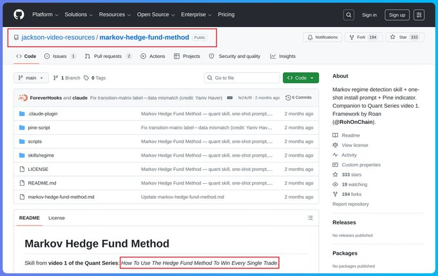View the 0 Tags link

(95, 78)
